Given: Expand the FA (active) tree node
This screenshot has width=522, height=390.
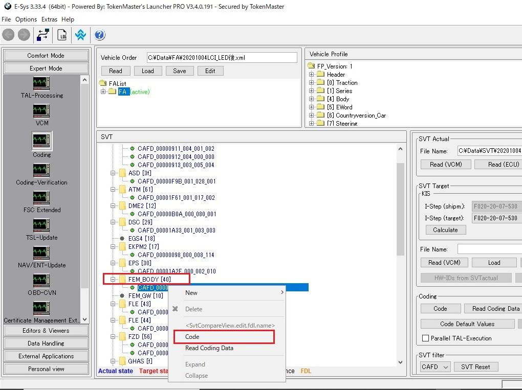Looking at the screenshot, I should pos(103,92).
